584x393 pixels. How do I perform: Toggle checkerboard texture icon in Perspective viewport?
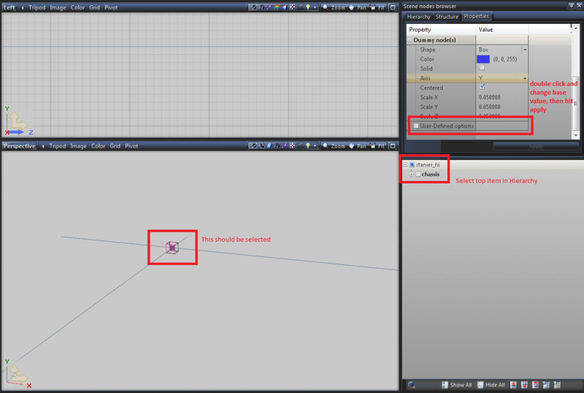point(293,146)
